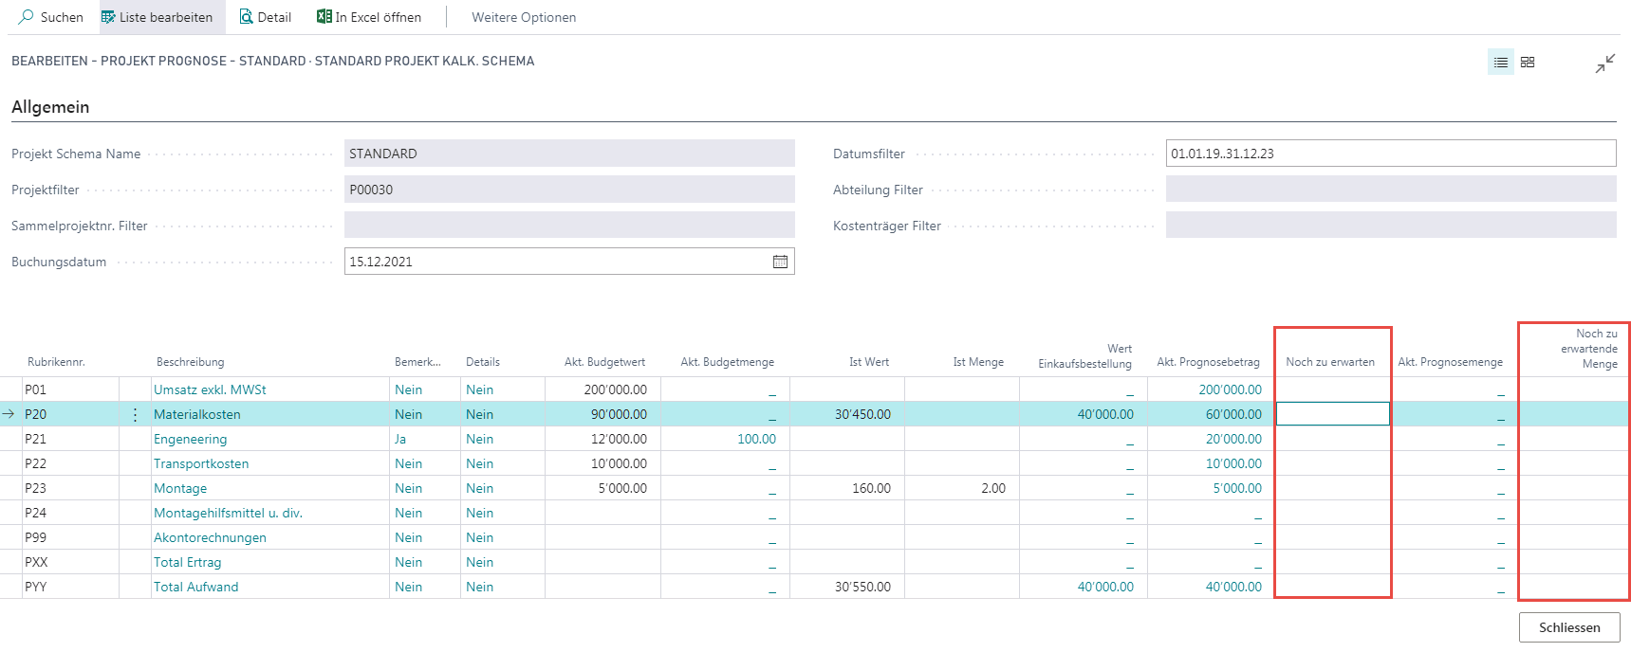
Task: Open list in Excel icon
Action: click(324, 17)
